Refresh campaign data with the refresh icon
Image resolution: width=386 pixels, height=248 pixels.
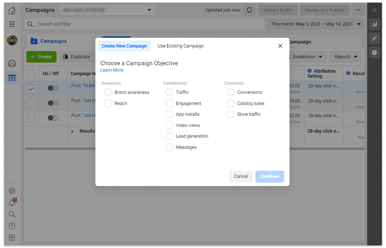tap(249, 10)
